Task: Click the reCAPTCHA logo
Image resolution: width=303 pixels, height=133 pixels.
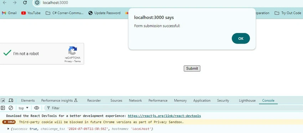Action: [x=73, y=51]
